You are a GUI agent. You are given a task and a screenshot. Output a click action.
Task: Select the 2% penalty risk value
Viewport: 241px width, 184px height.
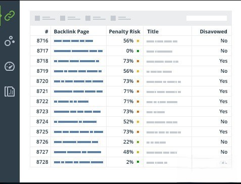coord(130,162)
